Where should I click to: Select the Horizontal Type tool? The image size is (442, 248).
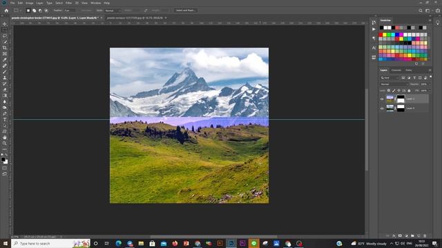5,119
